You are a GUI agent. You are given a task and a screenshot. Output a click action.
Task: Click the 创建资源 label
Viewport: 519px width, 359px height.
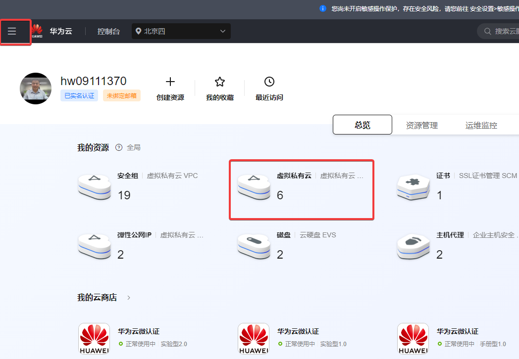pos(170,97)
